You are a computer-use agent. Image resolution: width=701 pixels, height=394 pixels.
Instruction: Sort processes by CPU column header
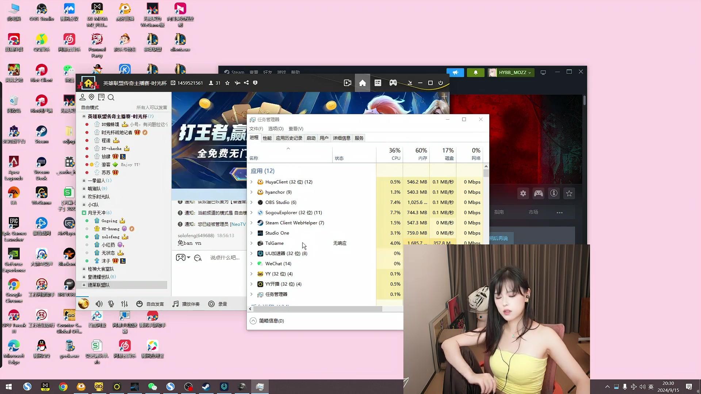(390, 154)
